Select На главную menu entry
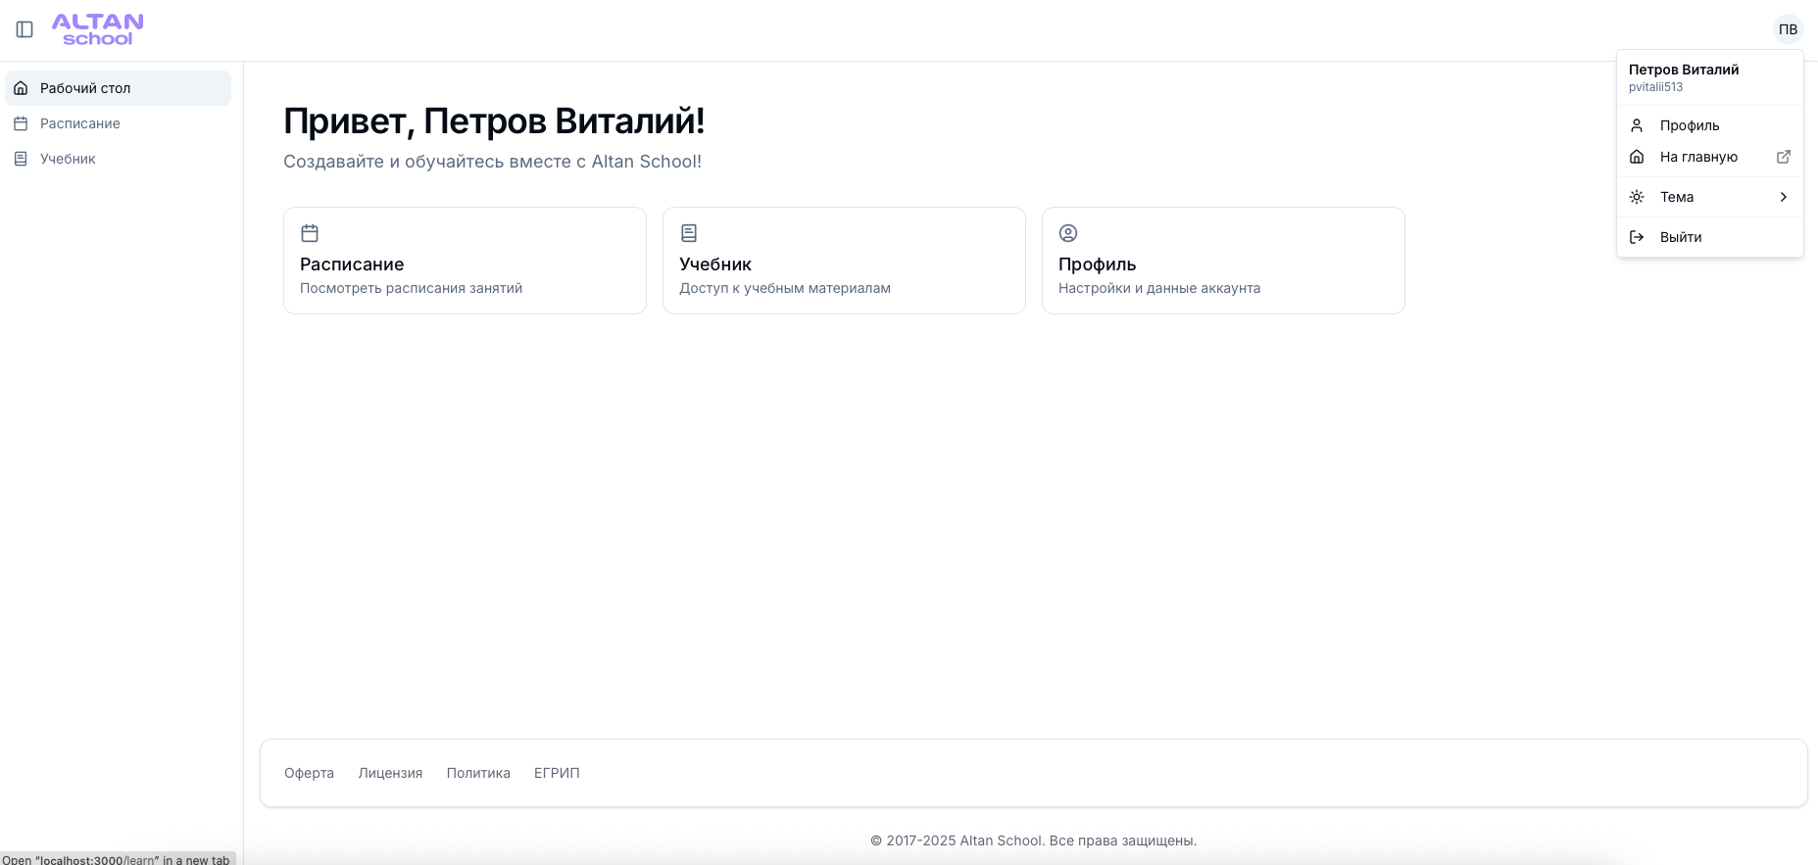The height and width of the screenshot is (865, 1818). (1698, 157)
